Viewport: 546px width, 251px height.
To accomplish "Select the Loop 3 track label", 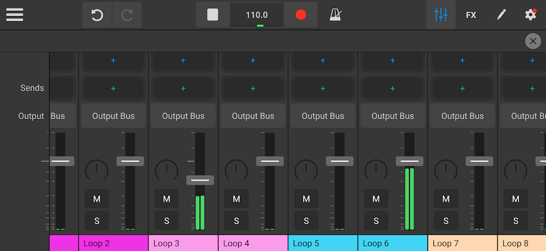I will click(183, 243).
